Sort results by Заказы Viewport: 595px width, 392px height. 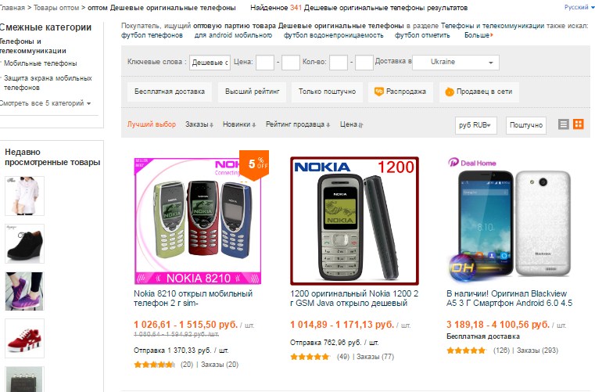[x=199, y=124]
